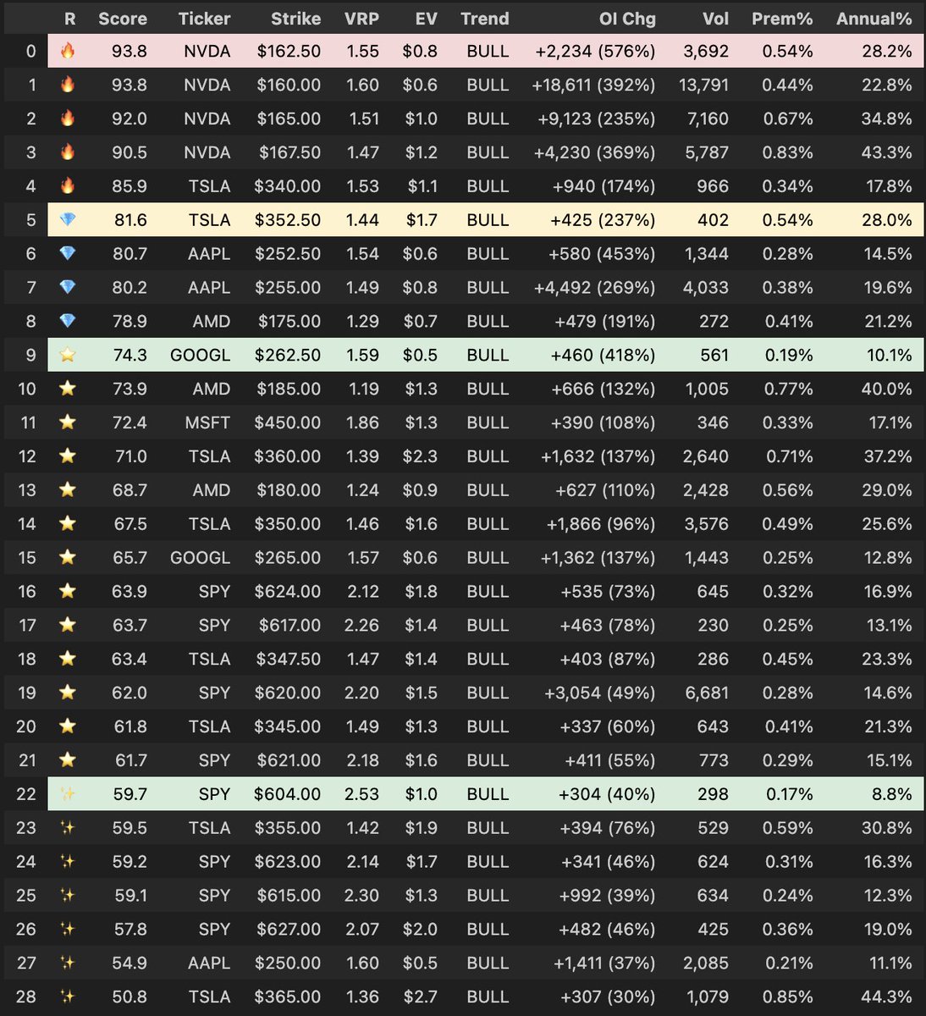Screen dimensions: 926x1016
Task: Click the fire icon on rank 0 NVDA row
Action: tap(68, 51)
